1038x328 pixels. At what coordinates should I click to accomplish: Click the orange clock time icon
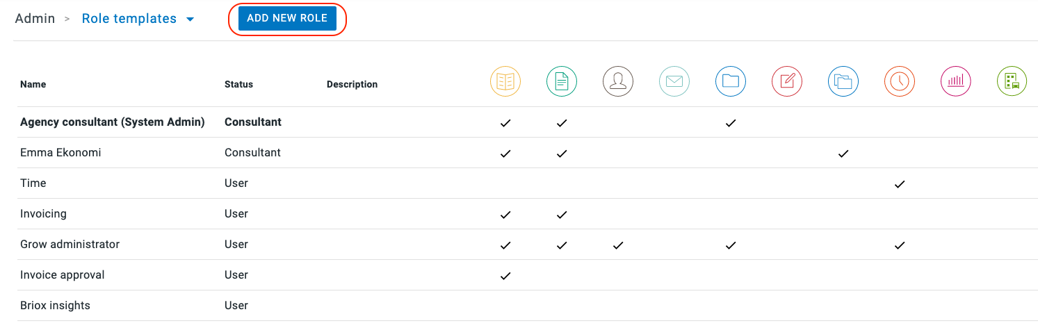pyautogui.click(x=900, y=81)
